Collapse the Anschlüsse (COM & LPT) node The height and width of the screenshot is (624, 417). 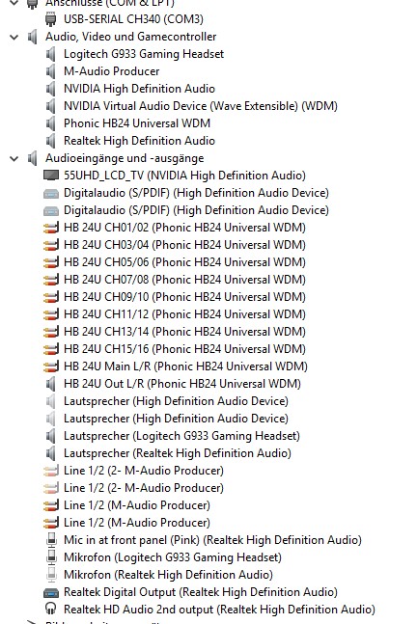pyautogui.click(x=14, y=3)
